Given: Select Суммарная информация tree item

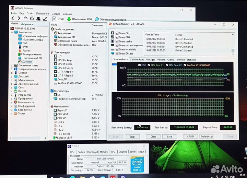Looking at the screenshot, I should (33, 36).
